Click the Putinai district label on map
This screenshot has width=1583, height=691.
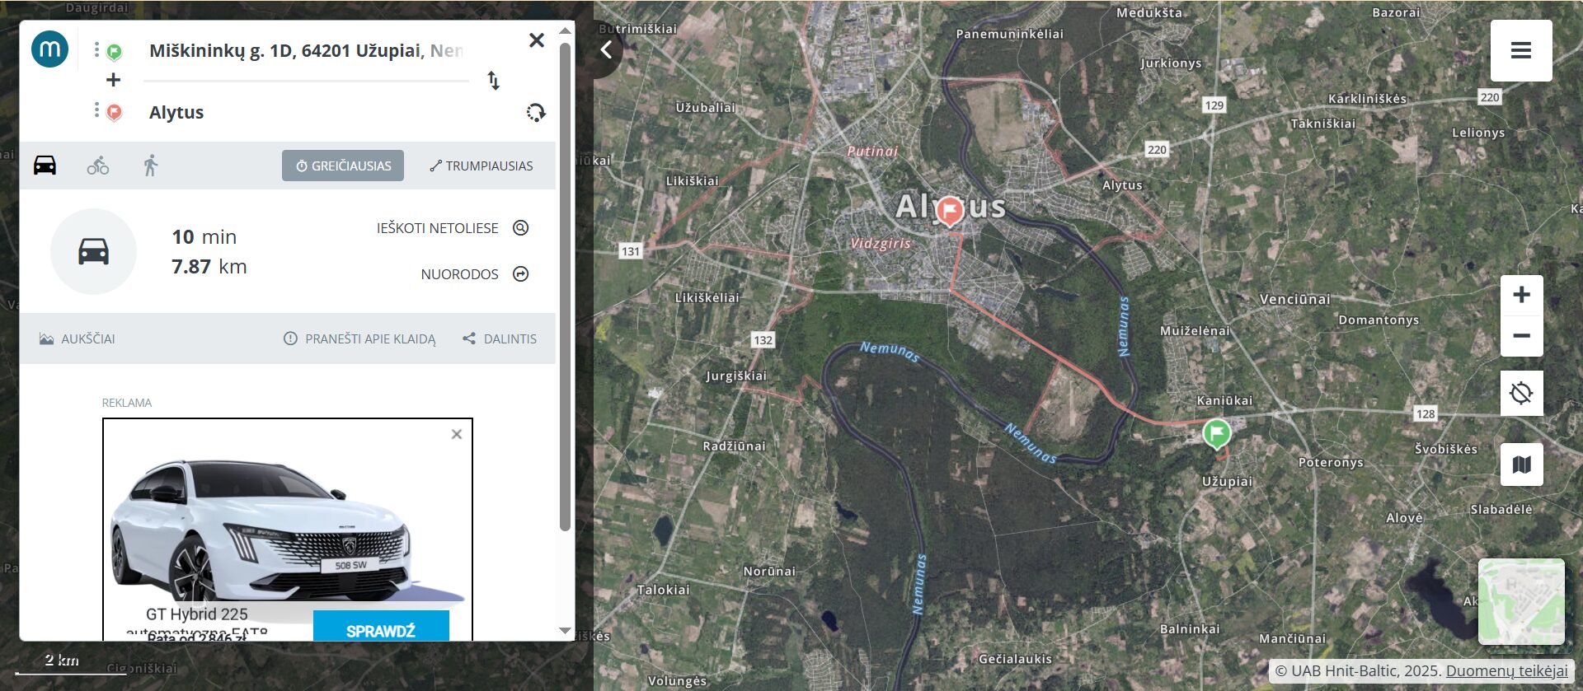[x=872, y=151]
